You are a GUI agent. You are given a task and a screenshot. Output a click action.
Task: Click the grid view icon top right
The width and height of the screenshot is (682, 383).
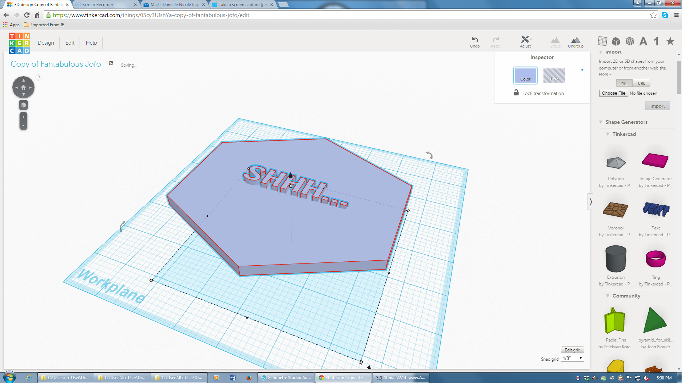603,41
